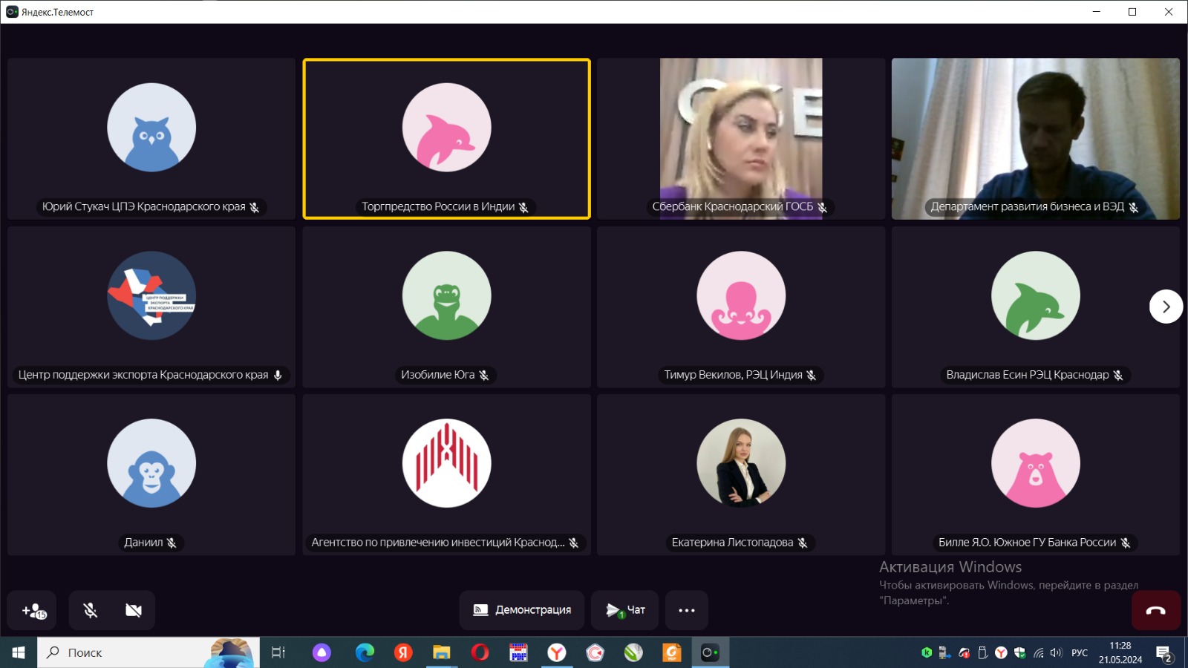The height and width of the screenshot is (668, 1188).
Task: Open the Yandex Browser tray icon
Action: [1001, 652]
